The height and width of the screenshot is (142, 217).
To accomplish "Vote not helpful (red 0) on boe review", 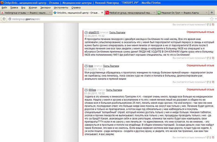I will point(212,82).
